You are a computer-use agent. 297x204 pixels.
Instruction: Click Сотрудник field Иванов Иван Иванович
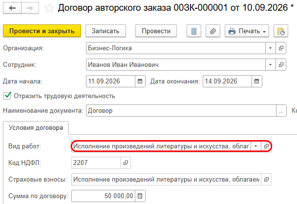tap(175, 65)
